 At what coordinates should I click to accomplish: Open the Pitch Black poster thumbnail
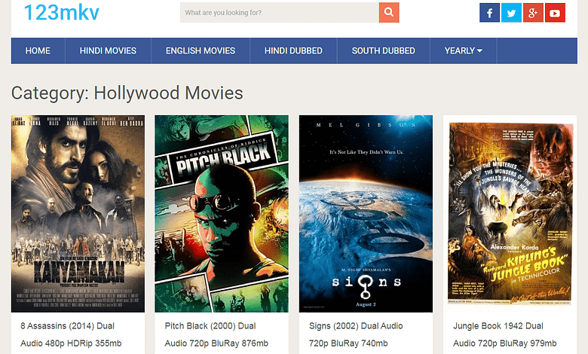pos(222,213)
